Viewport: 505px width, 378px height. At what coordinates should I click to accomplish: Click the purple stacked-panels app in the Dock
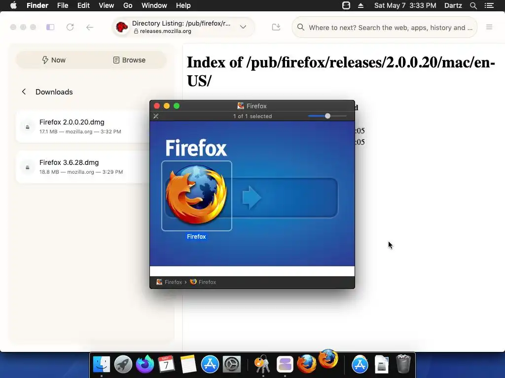[285, 365]
